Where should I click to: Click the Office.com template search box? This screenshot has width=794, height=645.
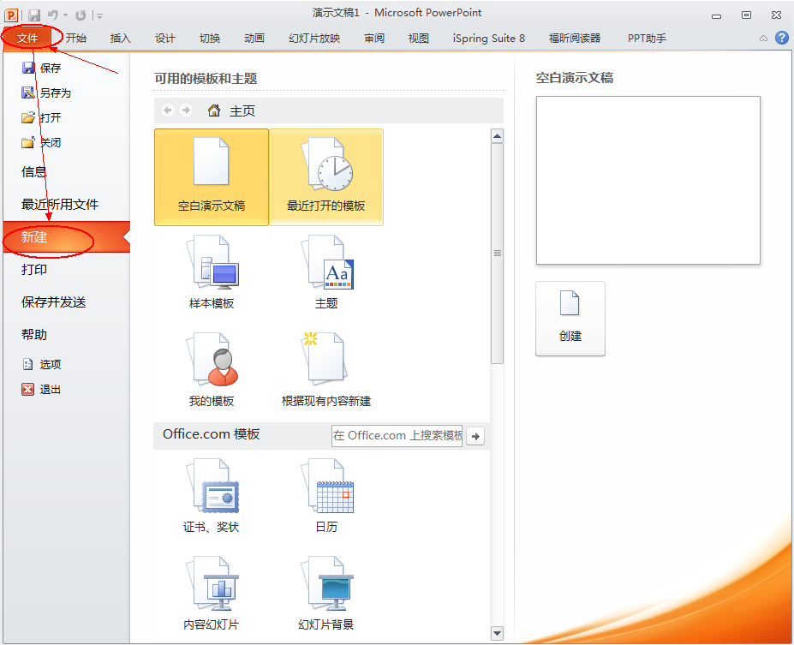(x=397, y=435)
